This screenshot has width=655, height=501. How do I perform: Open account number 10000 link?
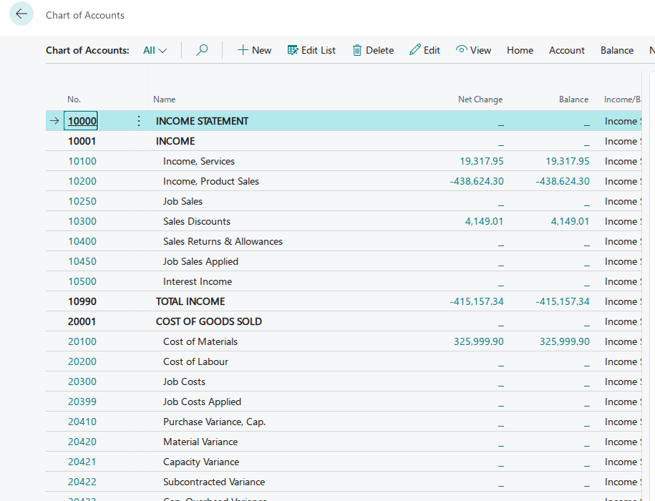tap(82, 121)
